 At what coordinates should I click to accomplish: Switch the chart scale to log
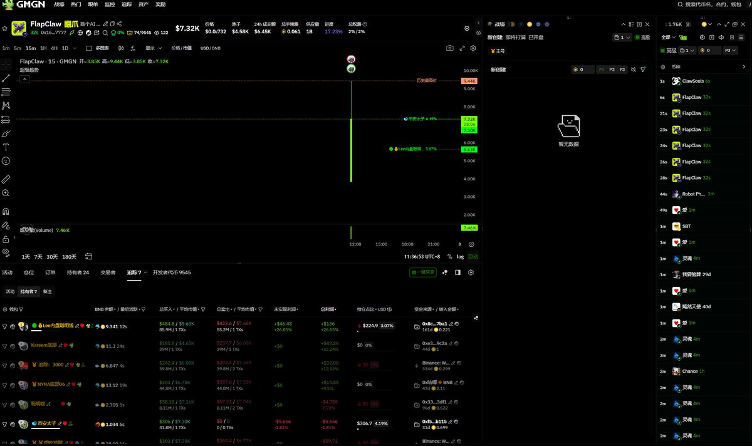tap(461, 256)
